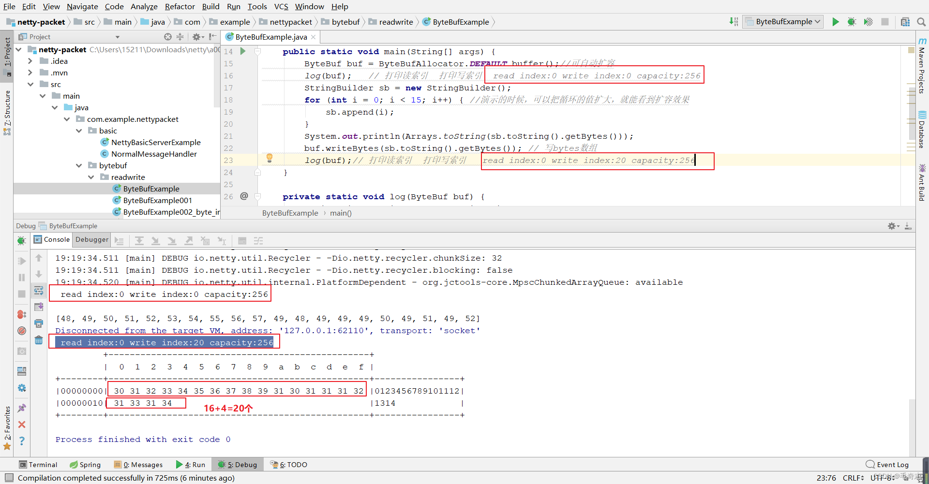Collapse the basic package

click(79, 131)
